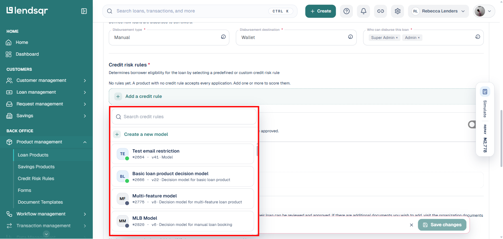Remove the Super Admin tag
The width and height of the screenshot is (503, 239).
tap(397, 38)
